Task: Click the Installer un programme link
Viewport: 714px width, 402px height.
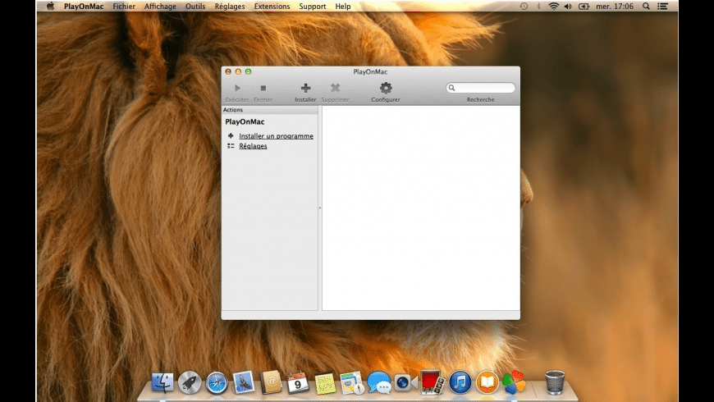Action: coord(276,135)
